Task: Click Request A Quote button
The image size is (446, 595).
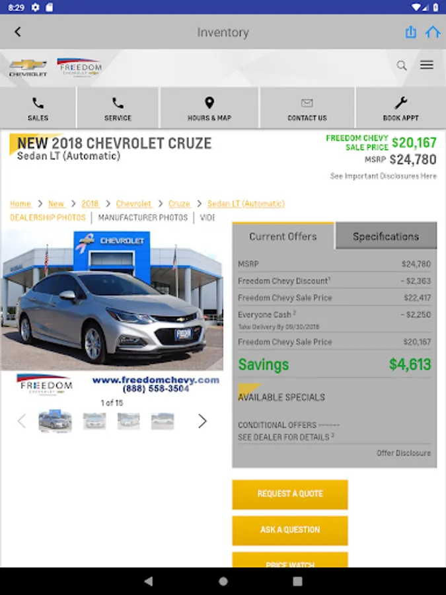Action: click(x=290, y=494)
